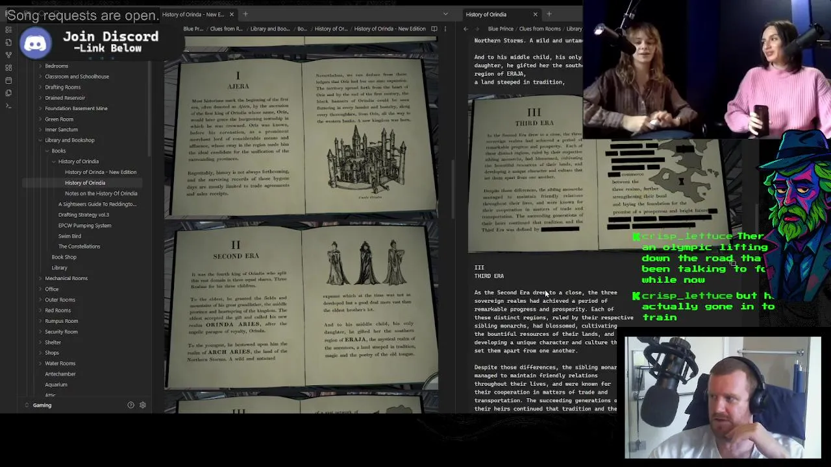The height and width of the screenshot is (467, 831).
Task: Expand the Outer Rooms folder
Action: click(x=40, y=300)
